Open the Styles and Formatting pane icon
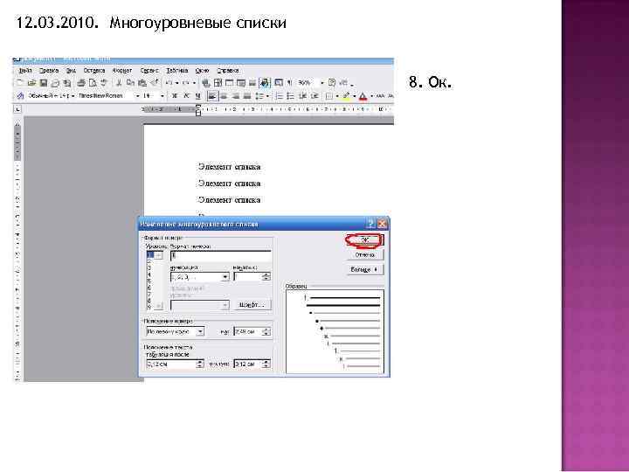This screenshot has height=472, width=629. (x=20, y=96)
